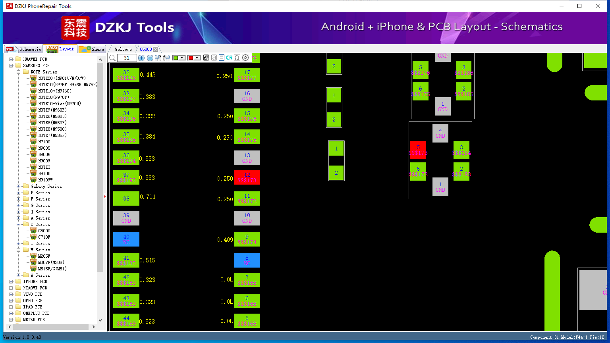Click the zoom value input field showing 31
Viewport: 610px width, 343px height.
coord(127,58)
